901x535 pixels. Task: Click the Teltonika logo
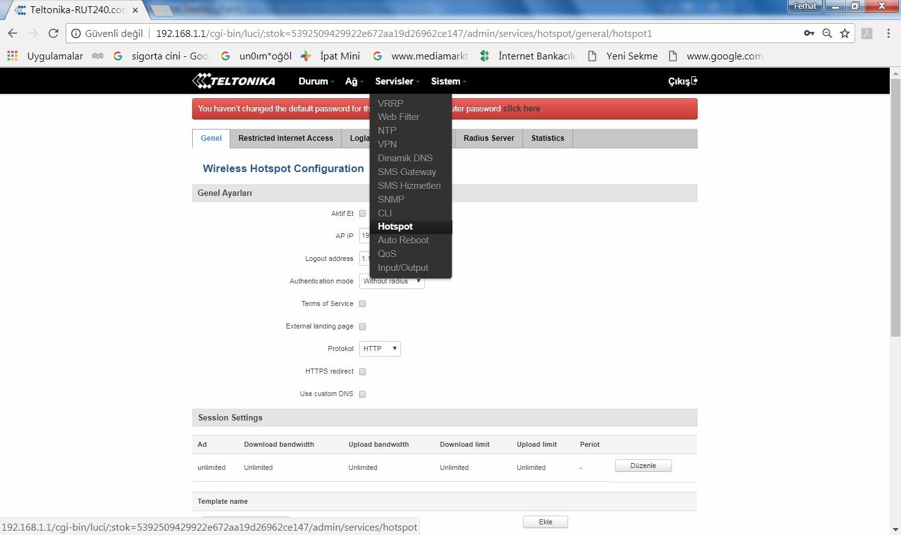tap(233, 81)
